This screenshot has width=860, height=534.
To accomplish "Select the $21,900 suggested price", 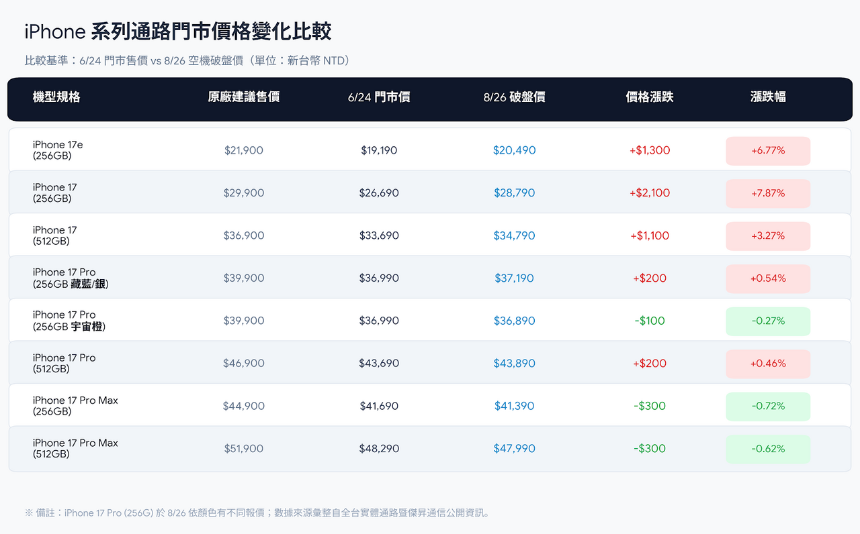I will click(x=244, y=150).
